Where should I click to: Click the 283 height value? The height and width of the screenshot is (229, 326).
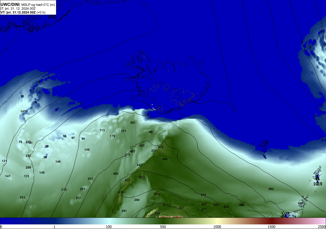coord(22,197)
